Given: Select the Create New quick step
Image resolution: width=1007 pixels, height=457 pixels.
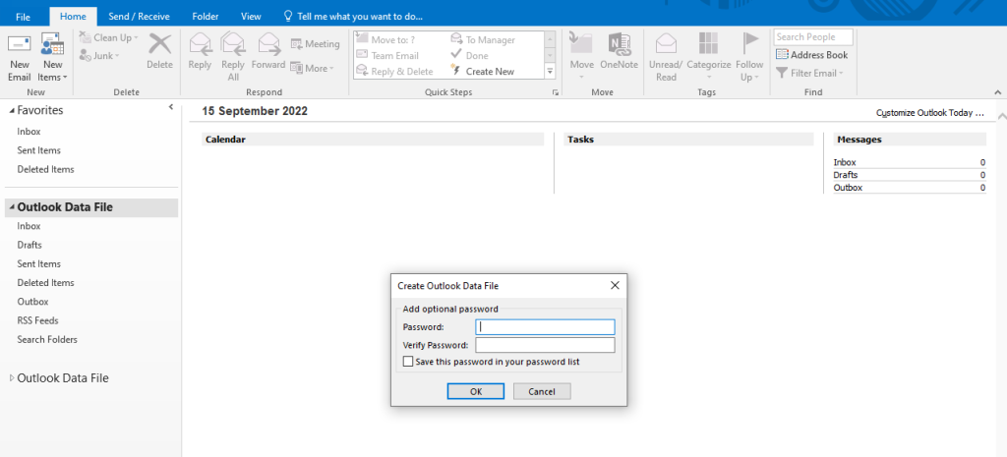Looking at the screenshot, I should 482,71.
